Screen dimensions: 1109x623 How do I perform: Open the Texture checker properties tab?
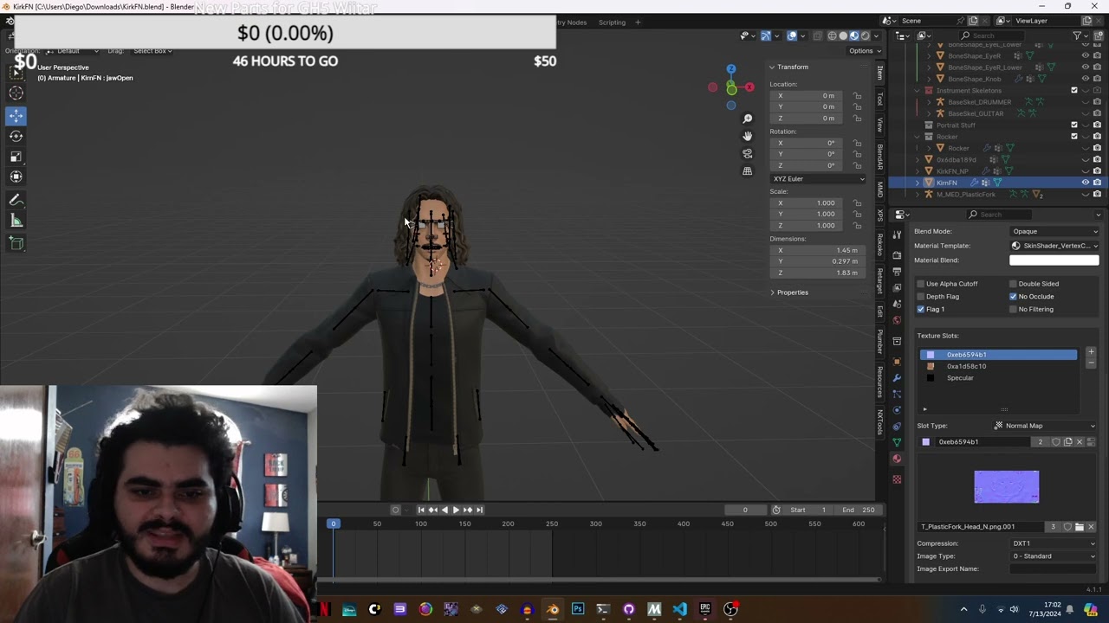click(897, 479)
